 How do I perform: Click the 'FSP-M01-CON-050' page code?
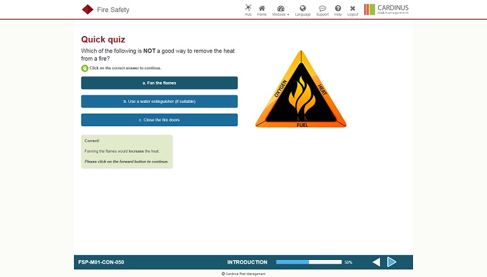pyautogui.click(x=101, y=262)
